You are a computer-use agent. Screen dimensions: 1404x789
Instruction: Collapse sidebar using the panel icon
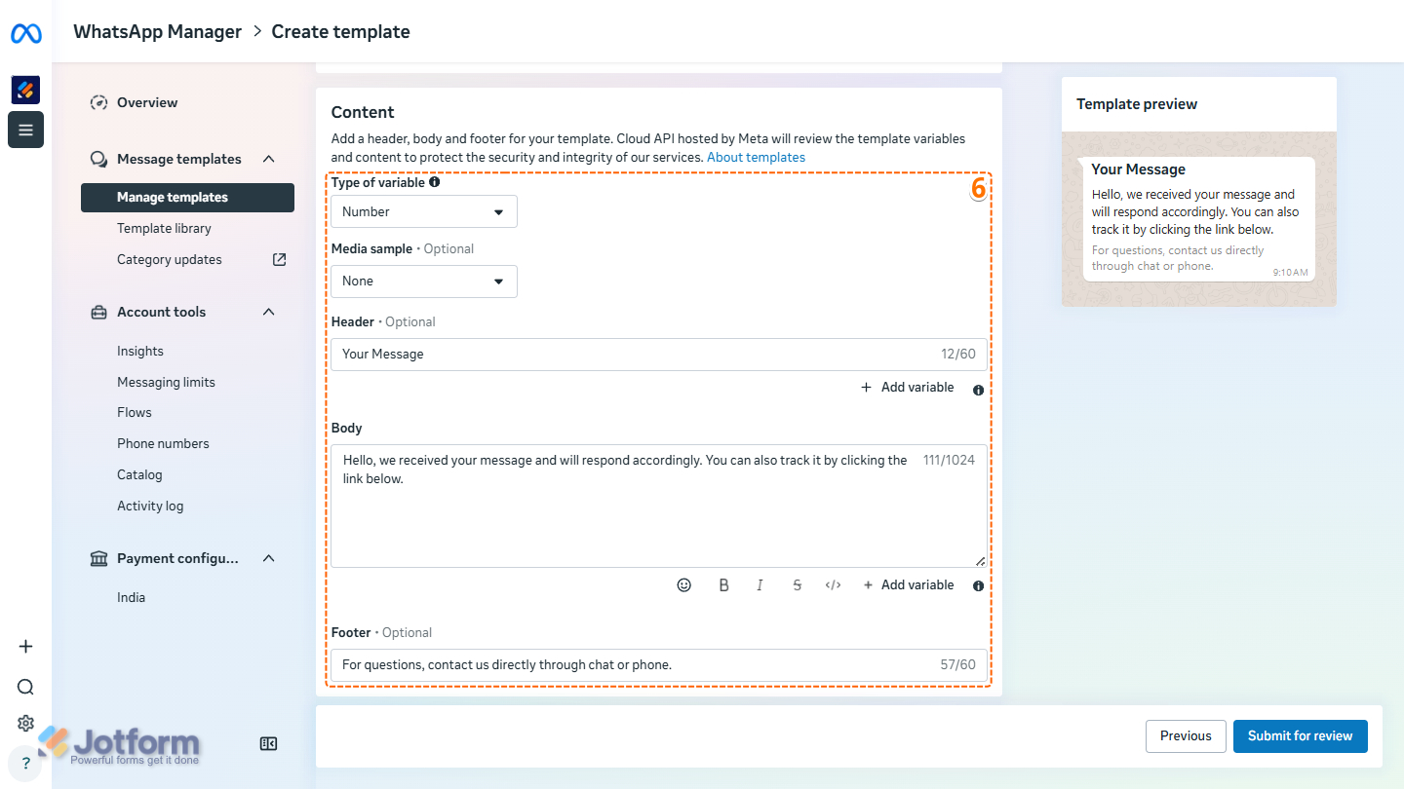[x=269, y=744]
